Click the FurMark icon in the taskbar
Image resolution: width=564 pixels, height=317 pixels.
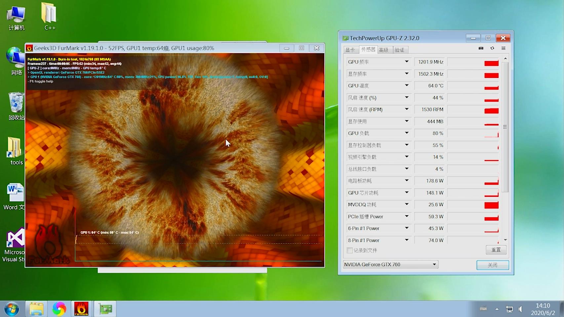pos(81,309)
